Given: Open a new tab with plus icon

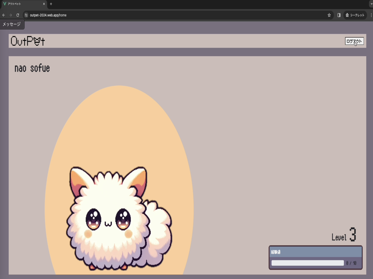Looking at the screenshot, I should 51,4.
